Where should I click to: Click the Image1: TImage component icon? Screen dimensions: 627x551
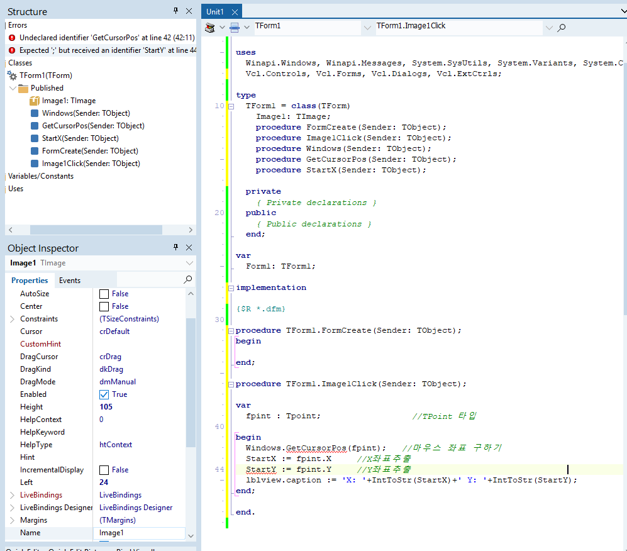pyautogui.click(x=35, y=101)
